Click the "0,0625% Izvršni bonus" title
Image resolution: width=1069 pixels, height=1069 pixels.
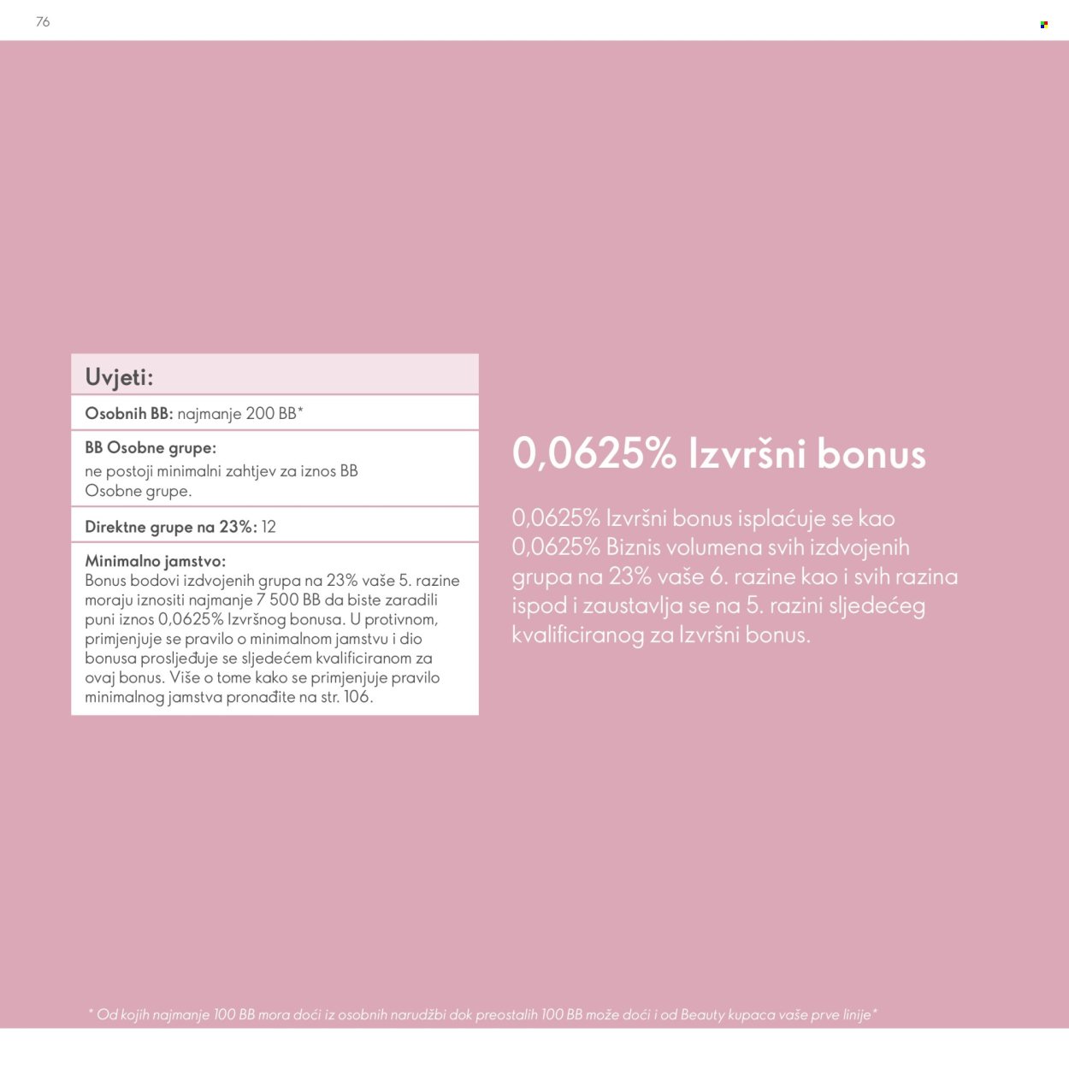tap(718, 453)
